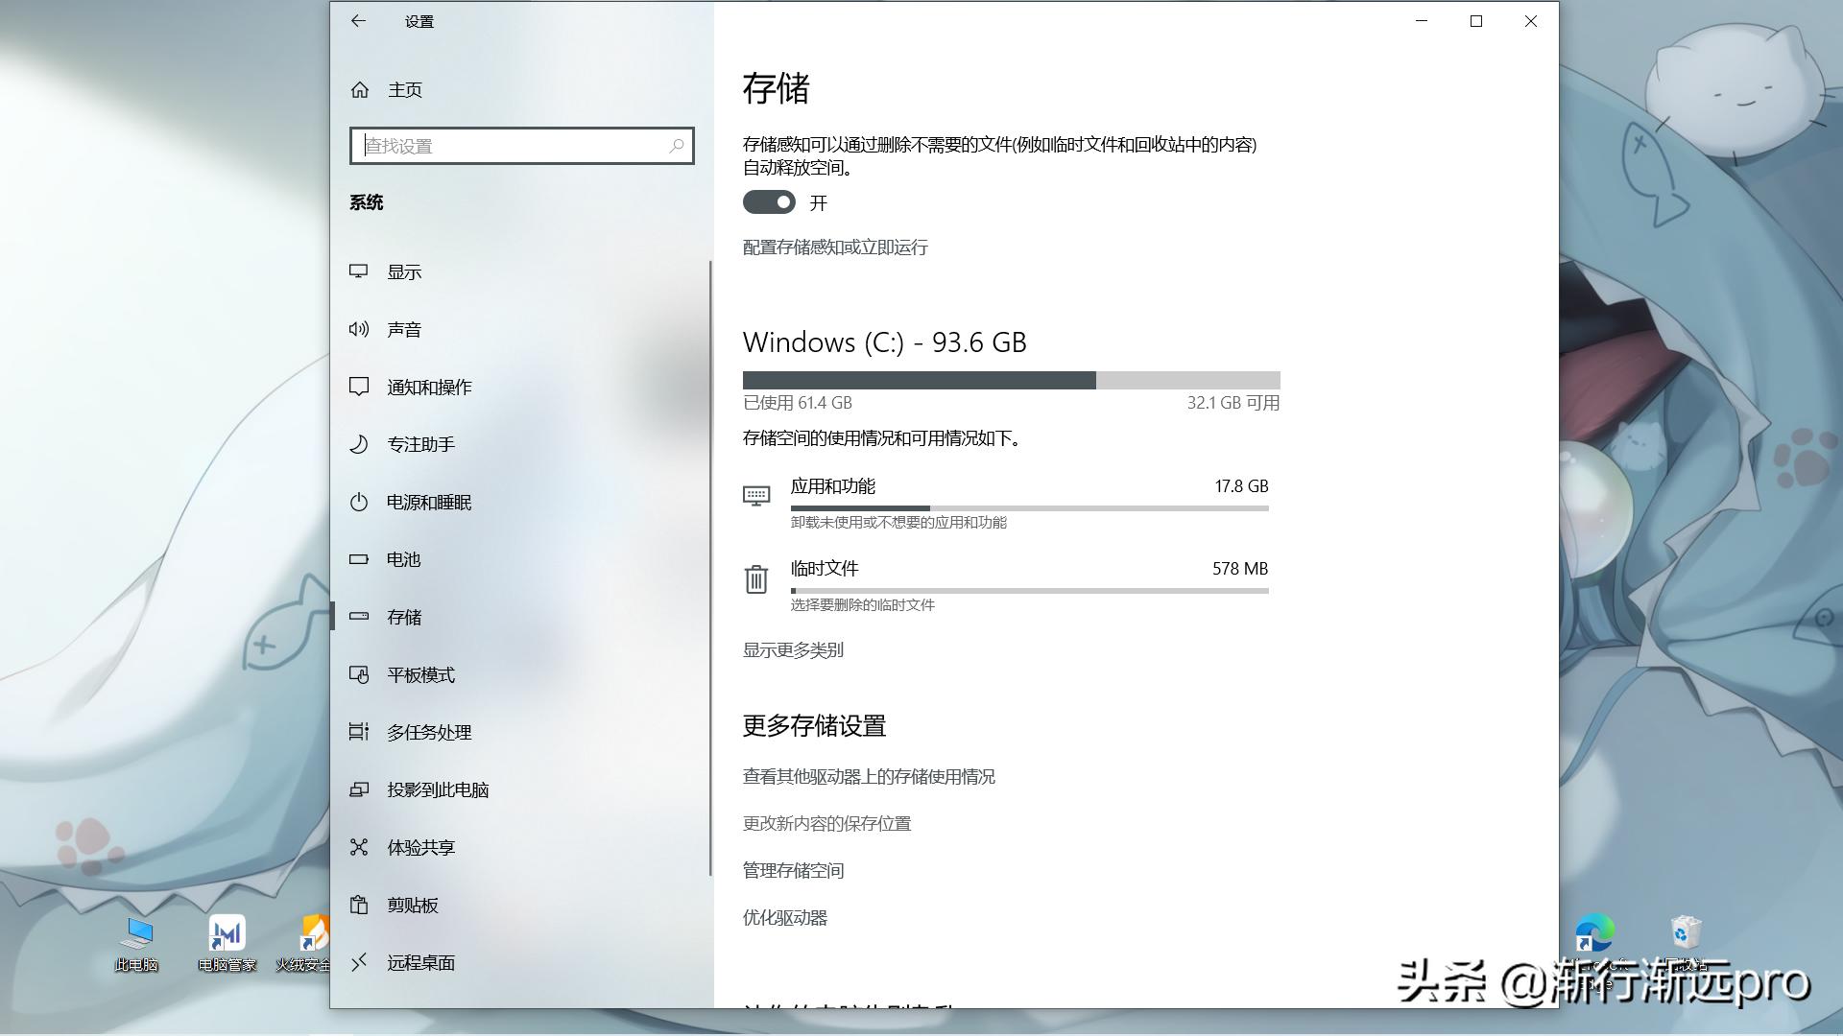Select 显示 in the sidebar
This screenshot has height=1036, width=1843.
(404, 271)
